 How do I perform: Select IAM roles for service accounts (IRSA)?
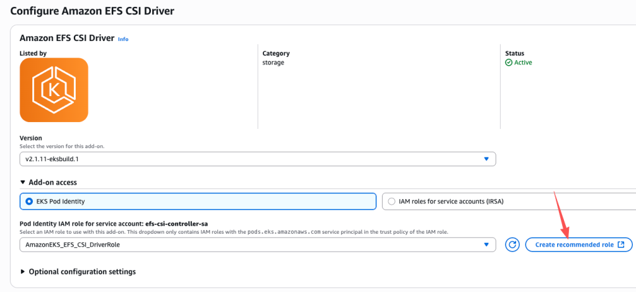391,201
